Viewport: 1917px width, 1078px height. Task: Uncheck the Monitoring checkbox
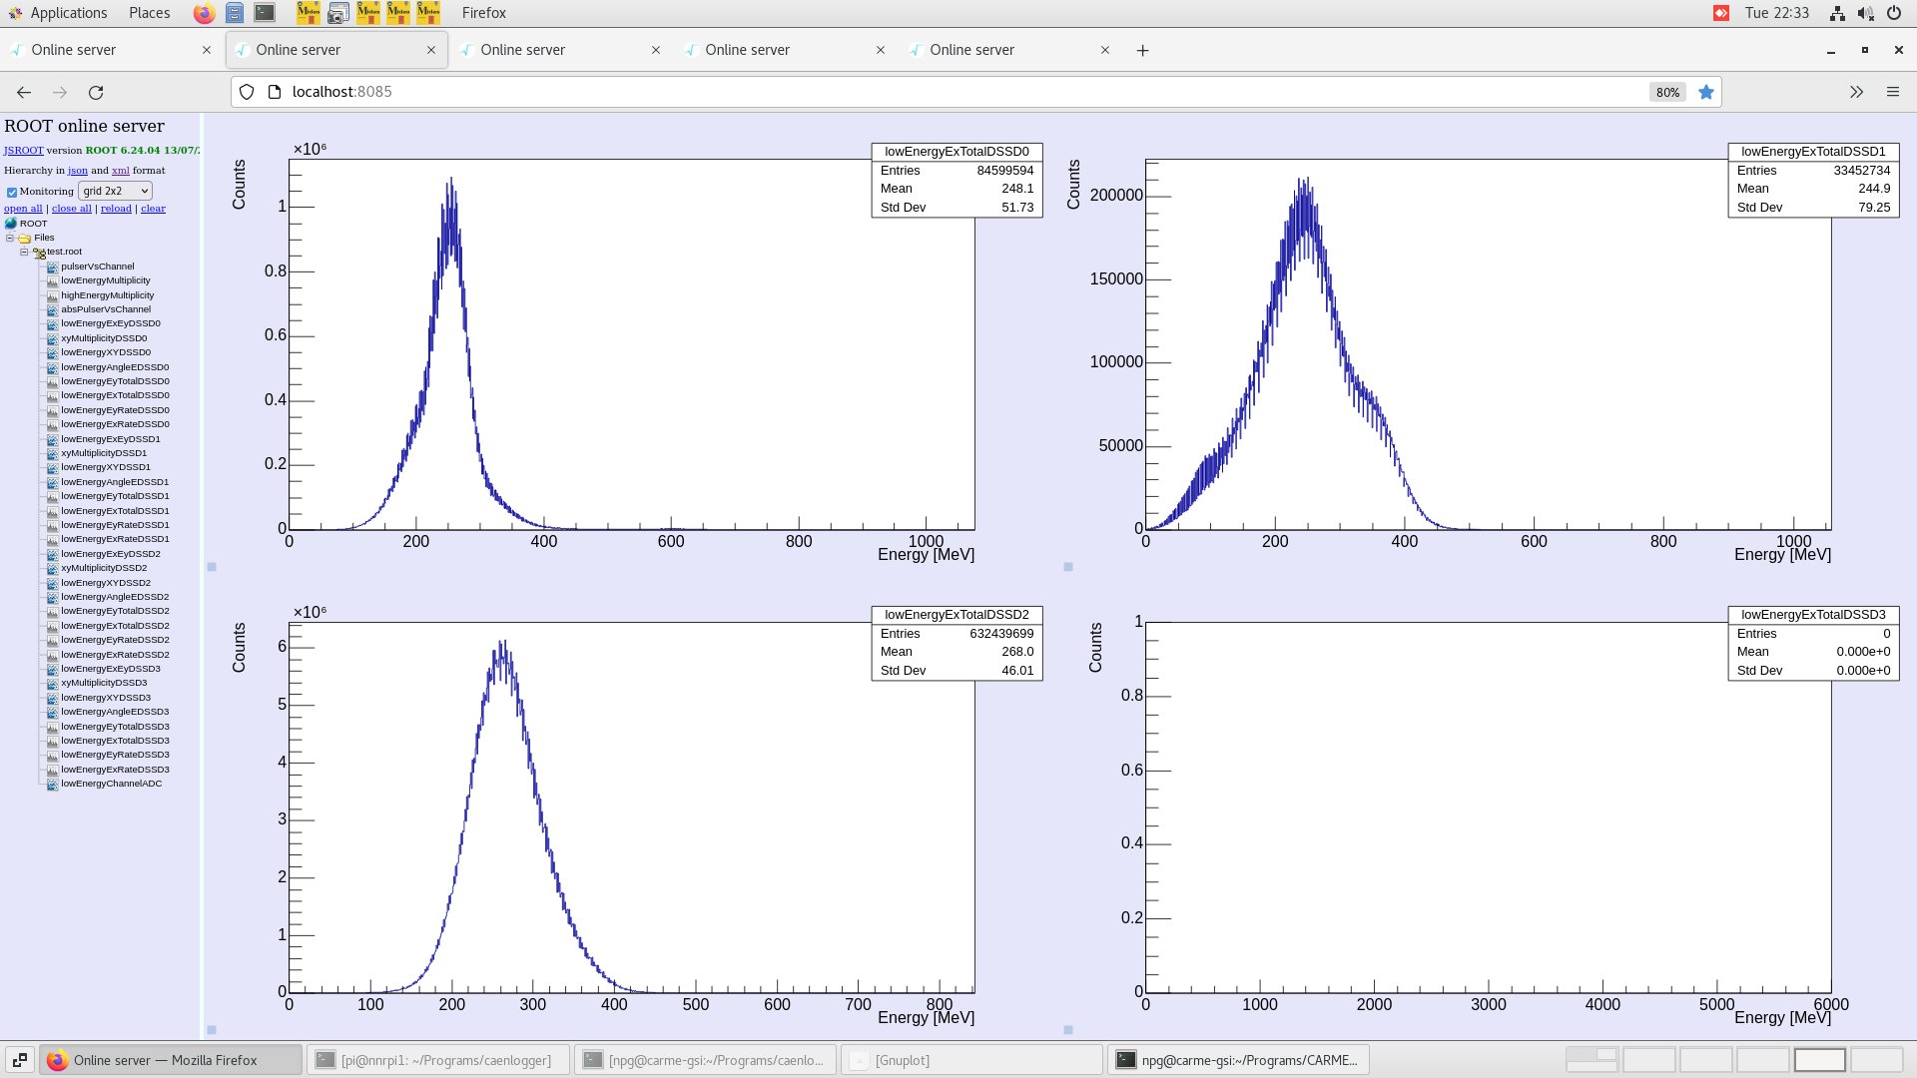pyautogui.click(x=11, y=191)
